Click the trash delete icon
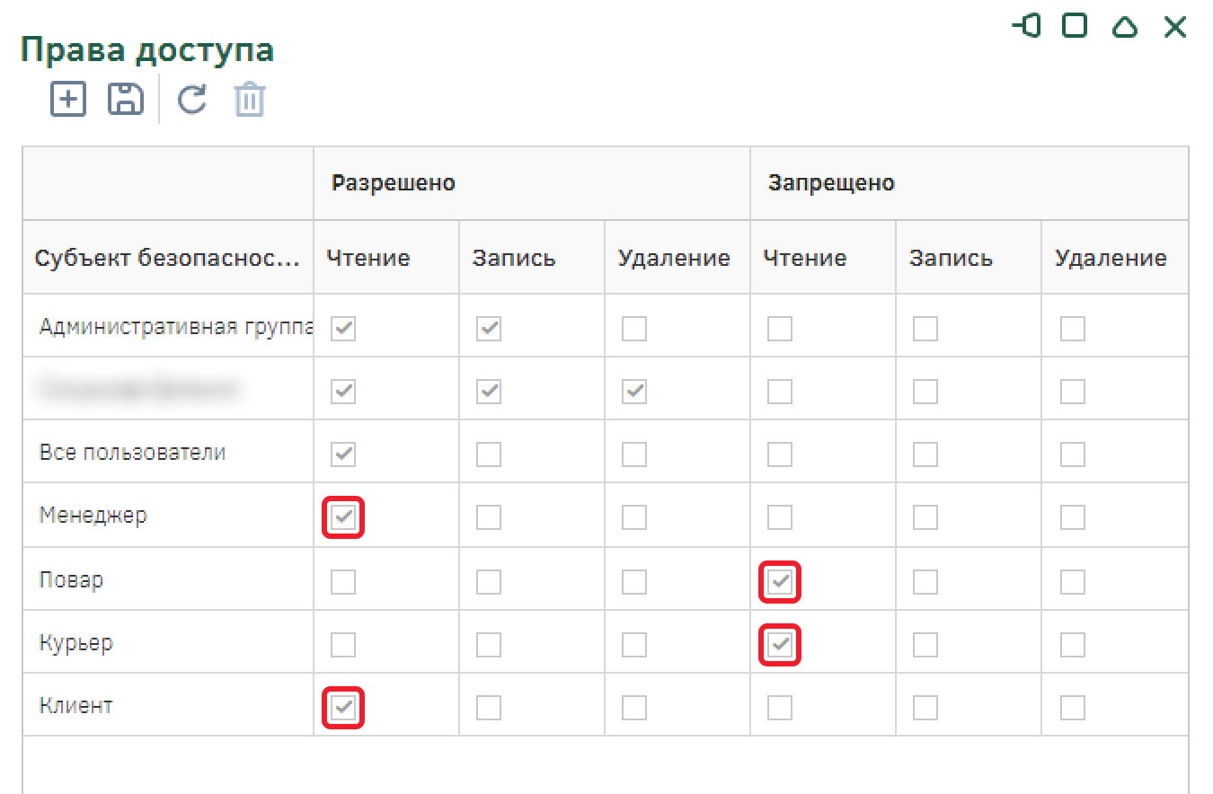 coord(250,99)
